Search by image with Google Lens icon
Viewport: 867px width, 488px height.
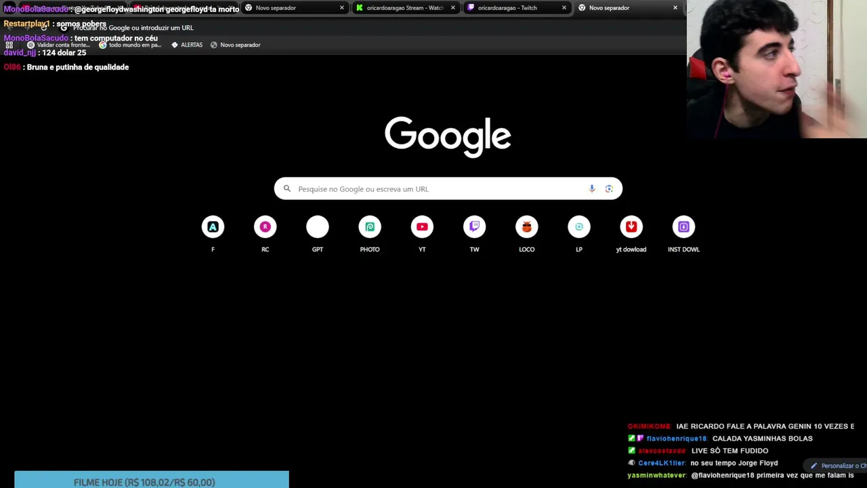(609, 189)
